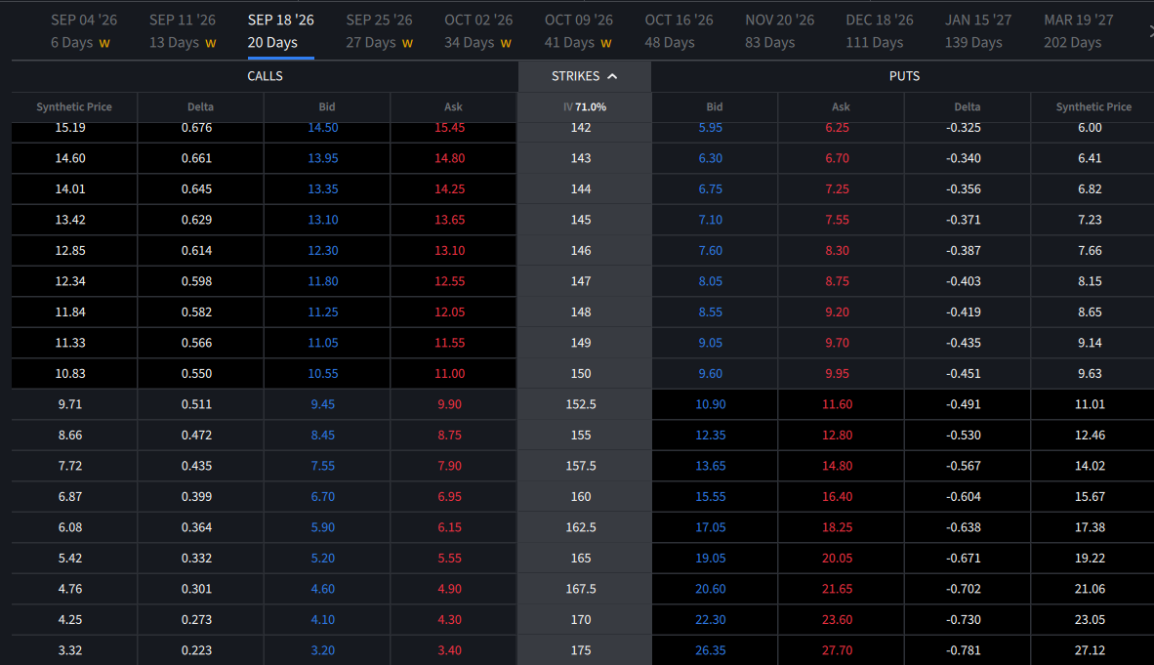
Task: Click the calls Bid column header
Action: pyautogui.click(x=327, y=106)
